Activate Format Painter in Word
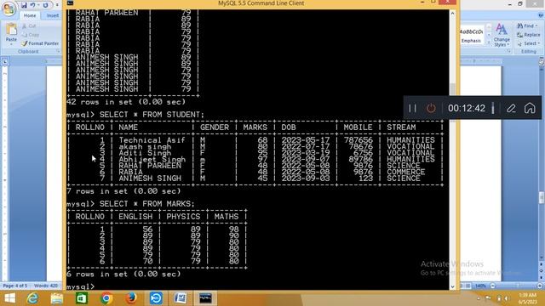545x306 pixels. pos(40,43)
